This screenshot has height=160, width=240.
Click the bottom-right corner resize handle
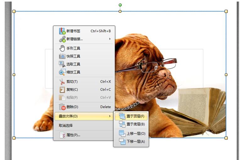tap(226, 138)
